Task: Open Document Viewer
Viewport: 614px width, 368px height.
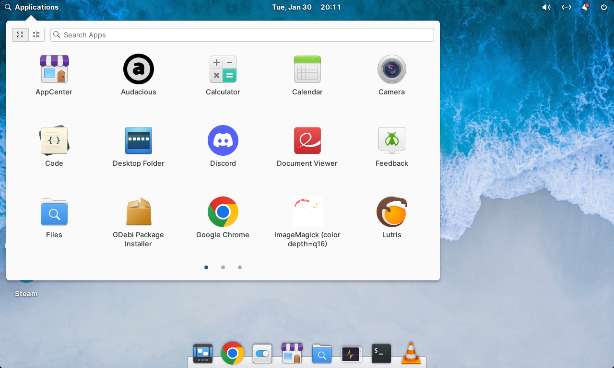Action: pos(307,147)
